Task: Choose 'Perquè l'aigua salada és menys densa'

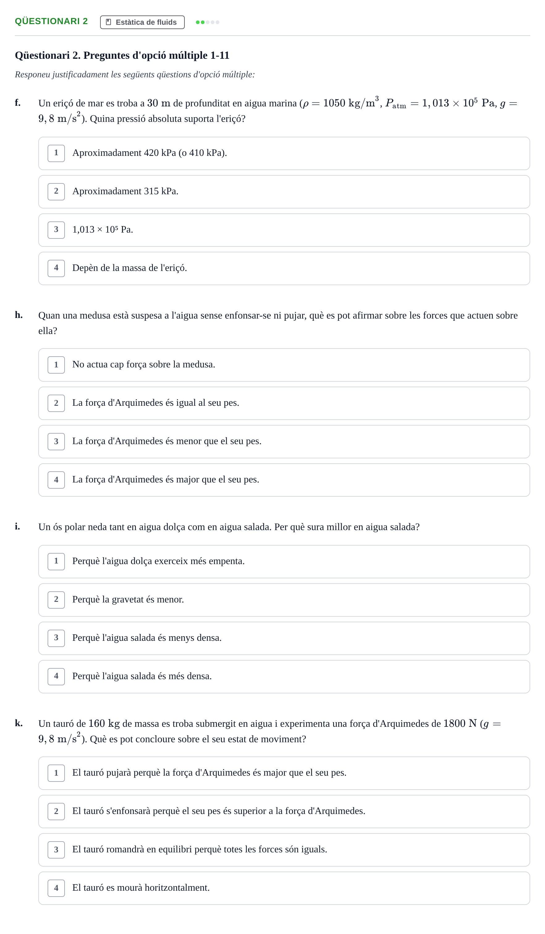Action: tap(284, 638)
